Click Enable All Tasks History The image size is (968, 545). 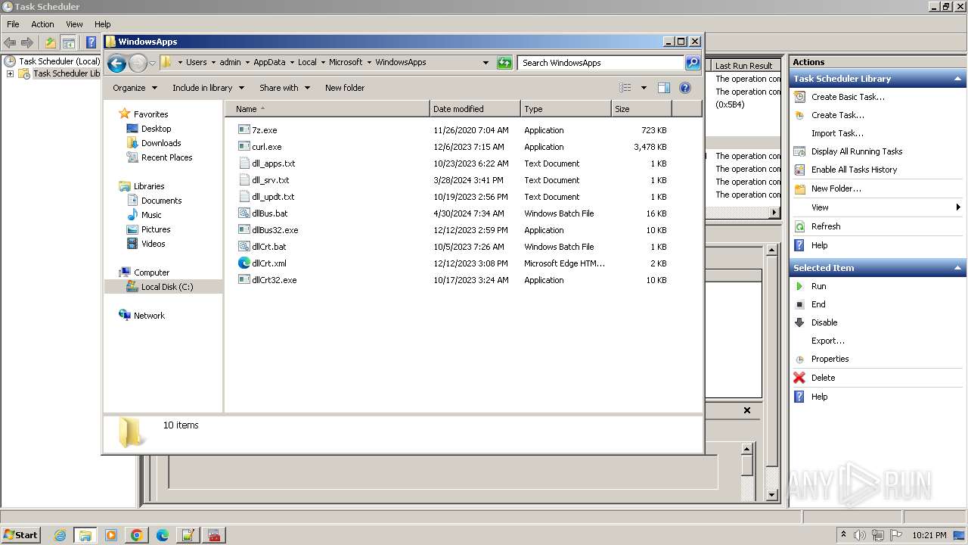click(x=855, y=170)
